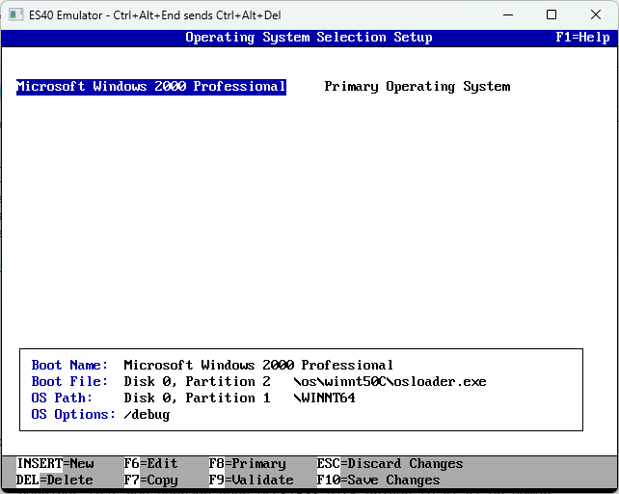Click the F6=Edit command

150,463
